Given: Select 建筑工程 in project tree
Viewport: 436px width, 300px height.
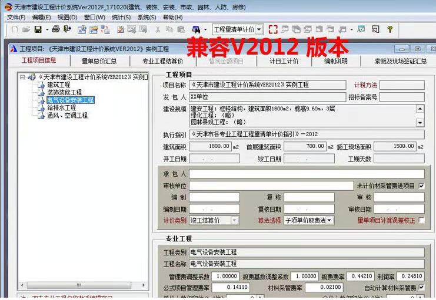Looking at the screenshot, I should pyautogui.click(x=59, y=85).
